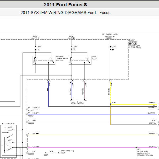Select connector label "C2280B" beside pin 41

tap(73, 84)
